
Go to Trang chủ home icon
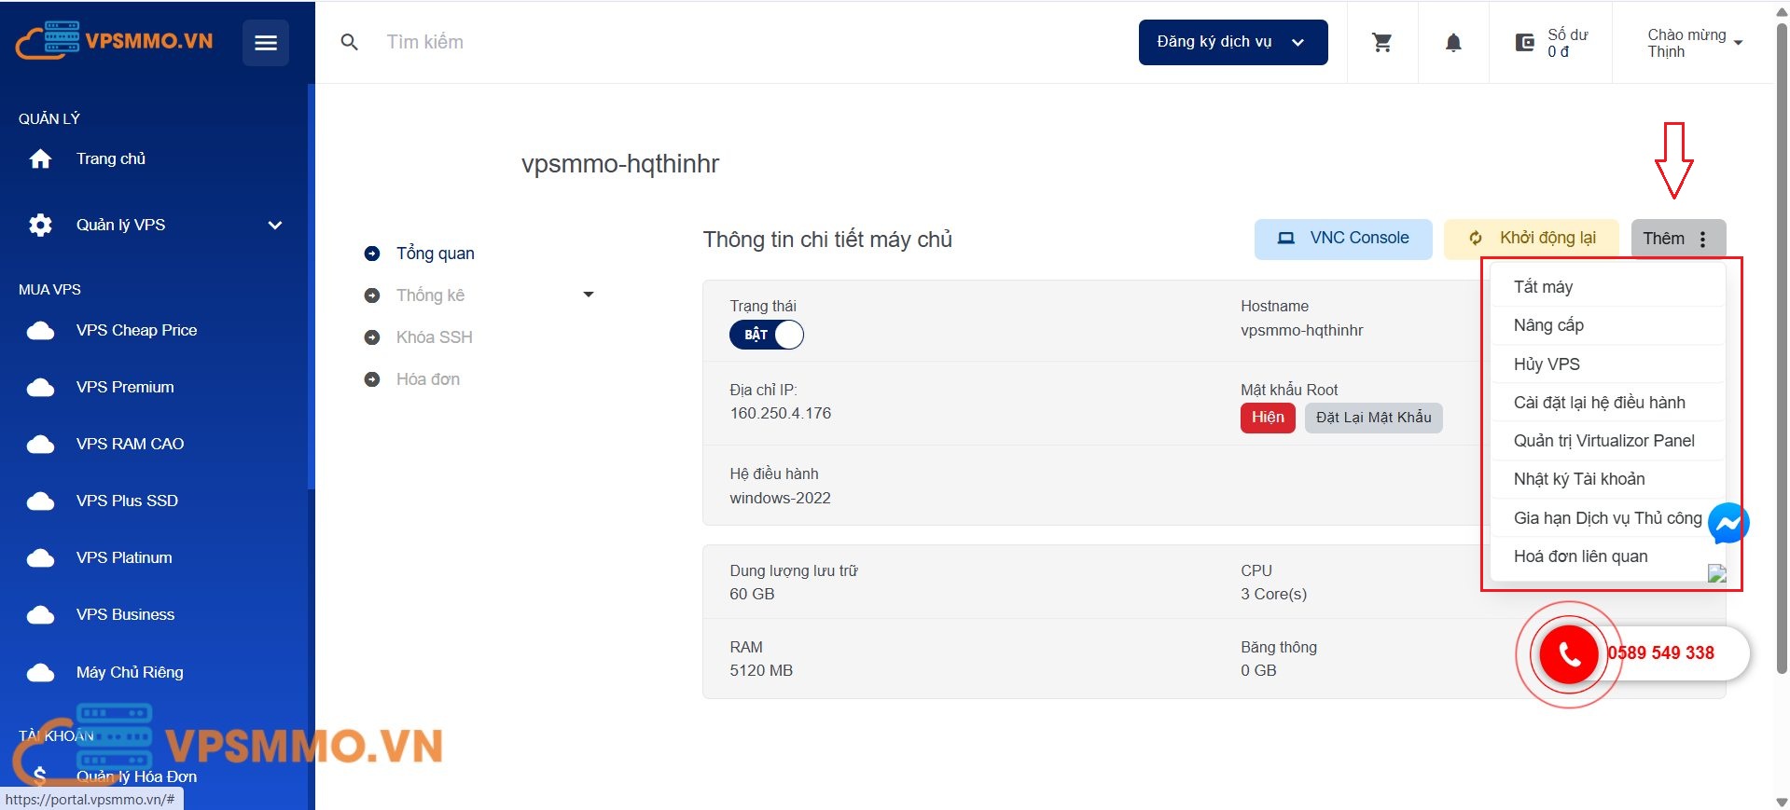pyautogui.click(x=40, y=159)
